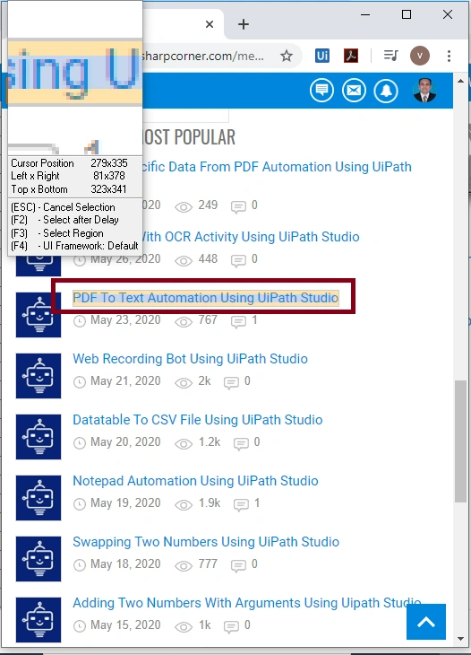
Task: Open Chrome profile avatar V
Action: pos(420,56)
